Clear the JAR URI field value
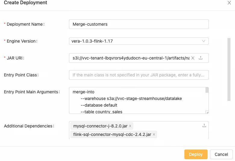The image size is (235, 161). [193, 58]
